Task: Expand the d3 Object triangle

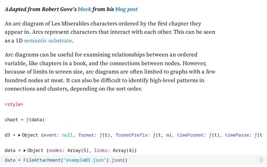Action: point(19,135)
